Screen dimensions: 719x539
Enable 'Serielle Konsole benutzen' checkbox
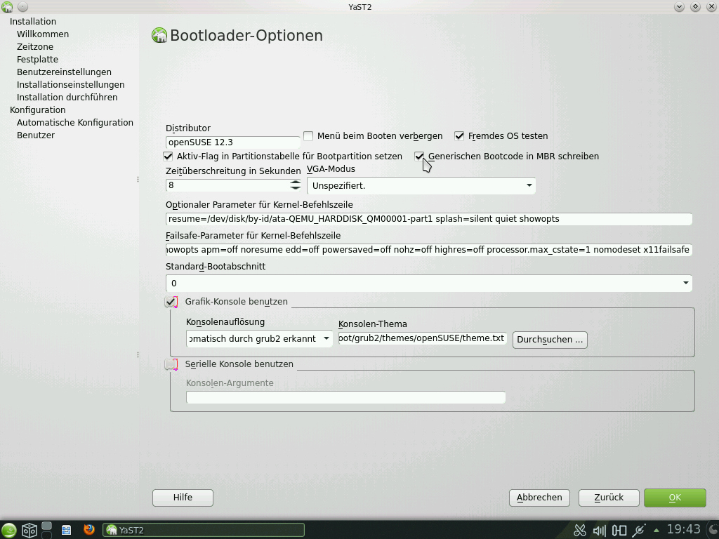[171, 364]
